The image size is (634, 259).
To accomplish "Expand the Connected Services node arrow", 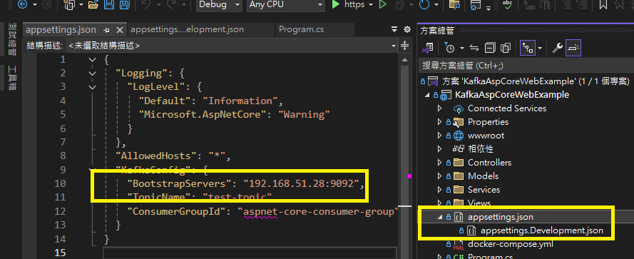I will 440,108.
